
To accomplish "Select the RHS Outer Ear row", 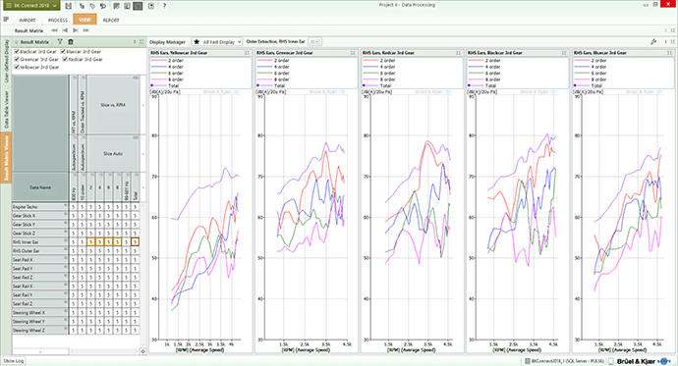I will pos(39,251).
